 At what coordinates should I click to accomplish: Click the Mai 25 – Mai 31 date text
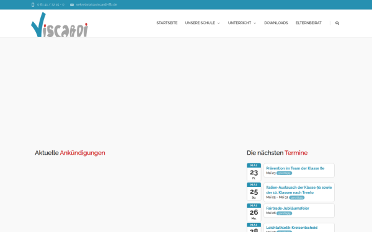pos(277,197)
